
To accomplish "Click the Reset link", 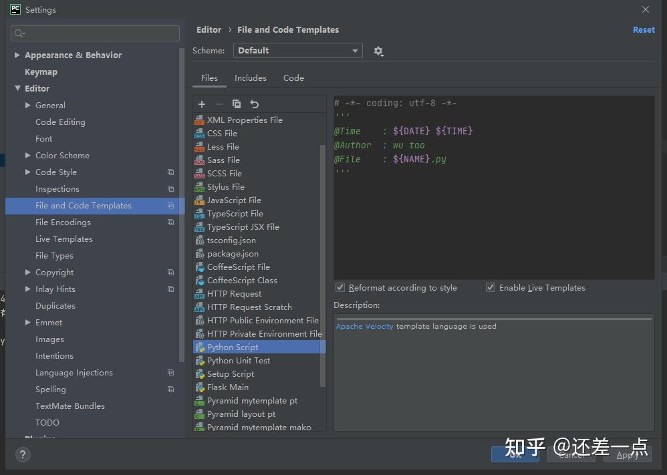I will coord(644,30).
